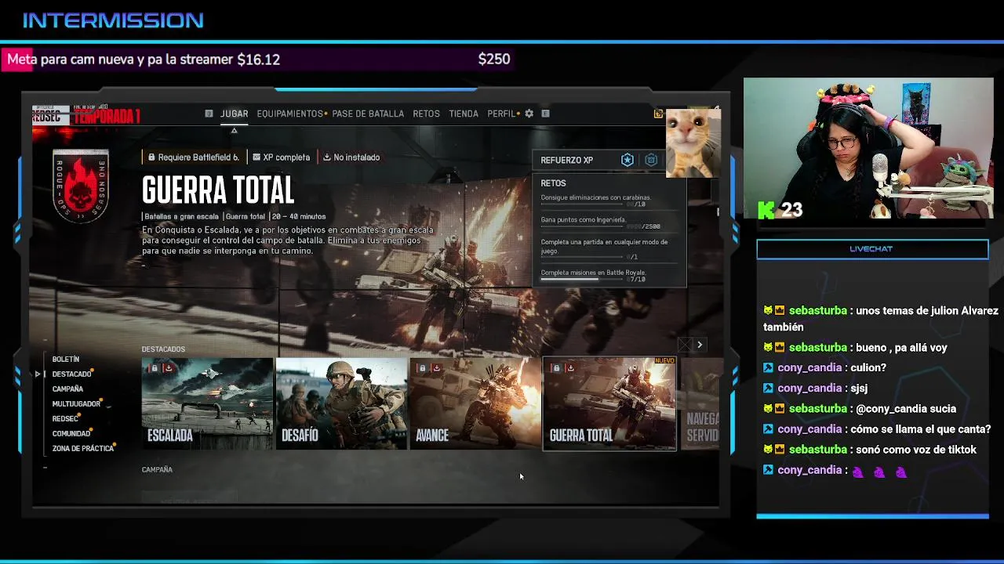Select the AVANCE game mode card
The image size is (1004, 564).
click(x=475, y=403)
